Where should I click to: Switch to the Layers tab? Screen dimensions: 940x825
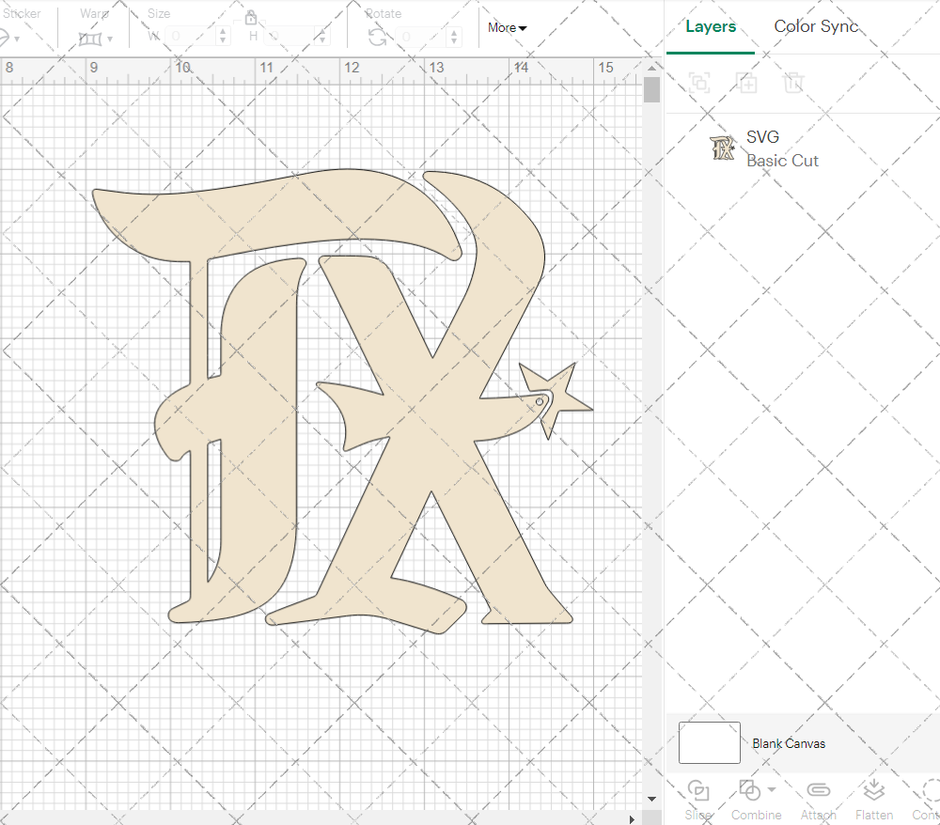point(711,27)
